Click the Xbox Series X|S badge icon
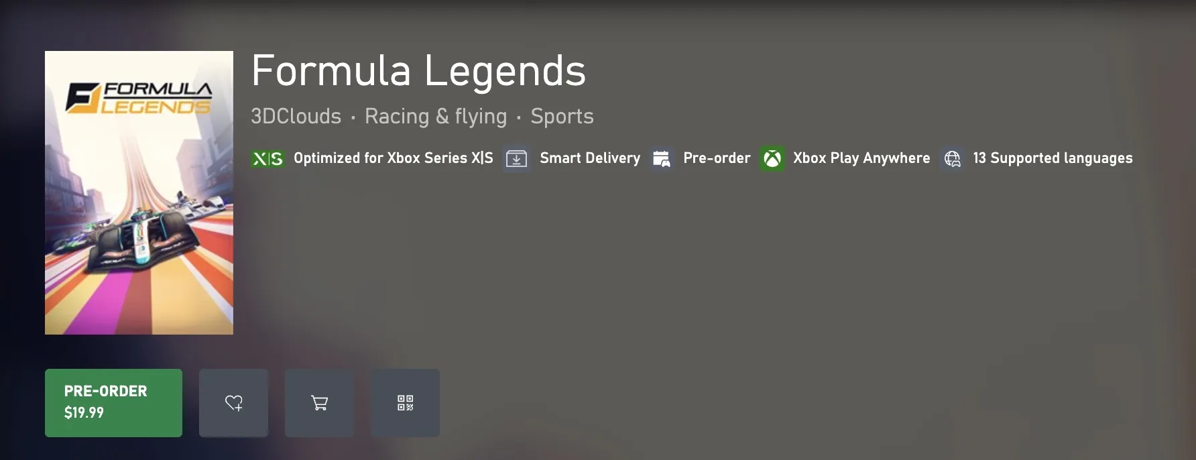The height and width of the screenshot is (460, 1196). point(267,159)
